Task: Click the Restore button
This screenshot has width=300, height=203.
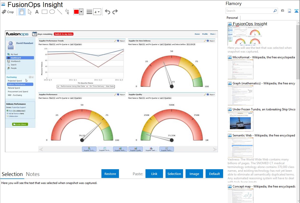Action: pos(110,174)
